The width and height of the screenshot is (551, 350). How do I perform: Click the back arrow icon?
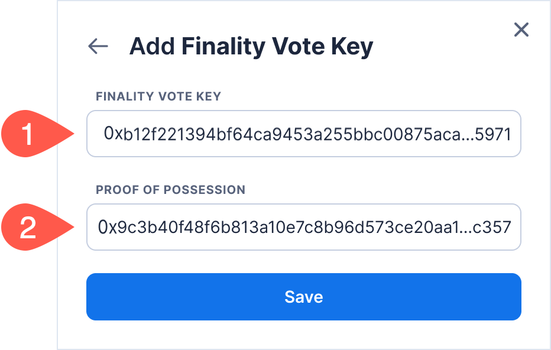pos(98,46)
